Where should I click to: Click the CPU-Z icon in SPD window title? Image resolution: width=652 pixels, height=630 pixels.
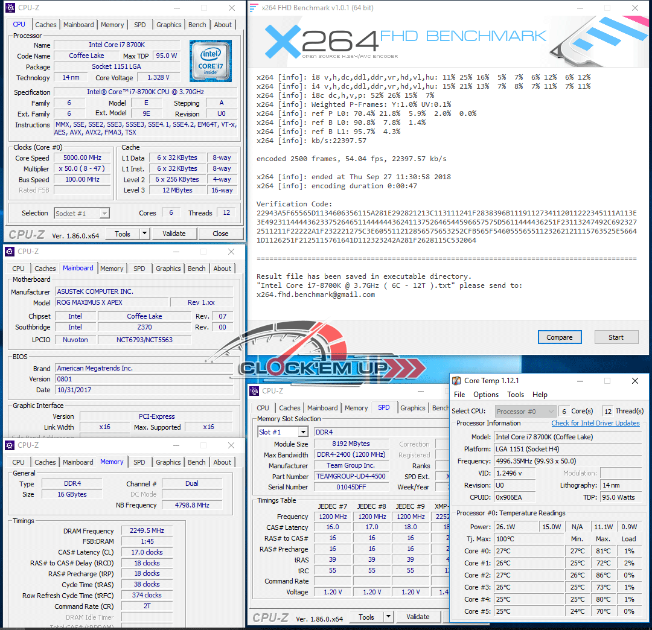point(255,391)
